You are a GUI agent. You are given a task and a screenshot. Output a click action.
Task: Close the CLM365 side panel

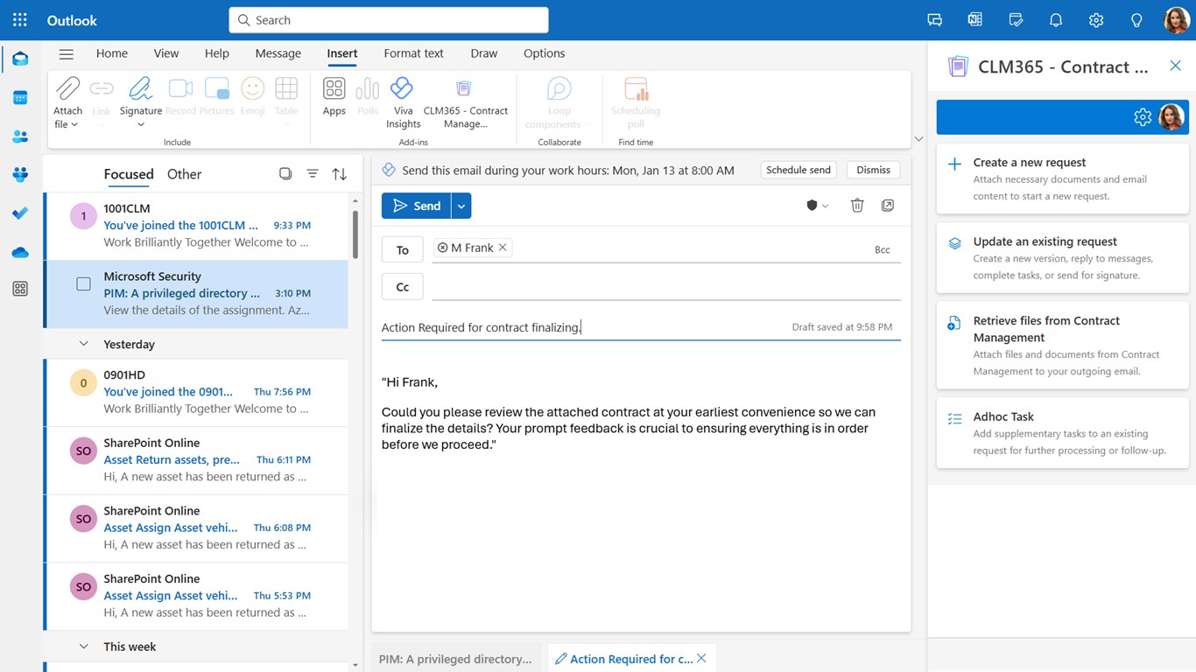(x=1175, y=66)
